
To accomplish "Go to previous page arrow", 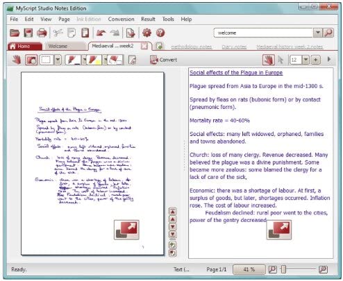I will pyautogui.click(x=173, y=219).
